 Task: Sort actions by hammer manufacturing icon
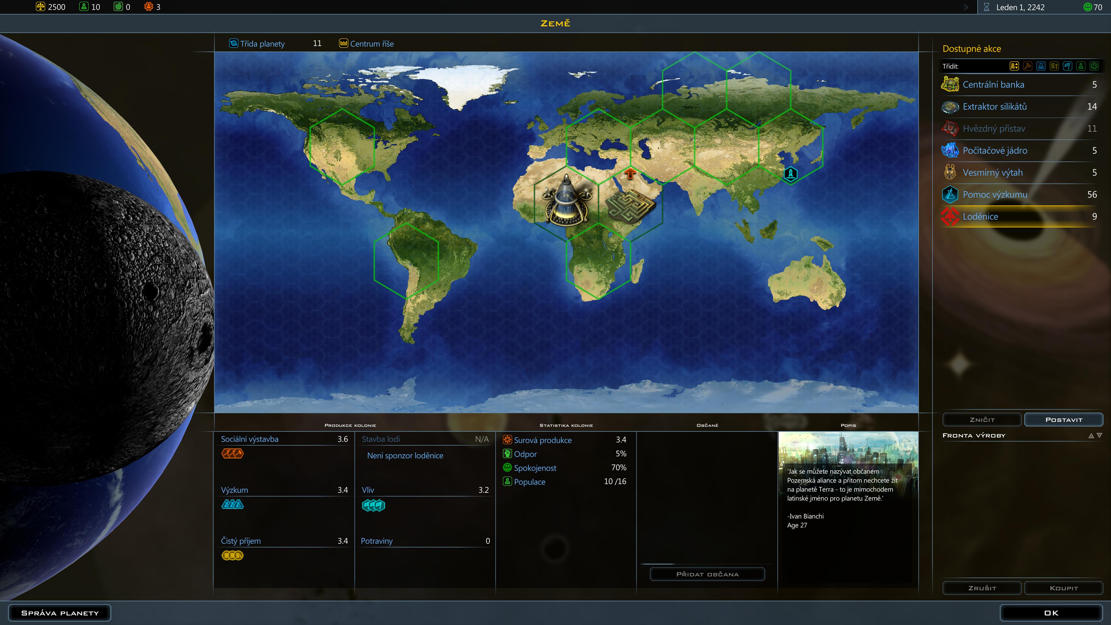tap(1027, 66)
